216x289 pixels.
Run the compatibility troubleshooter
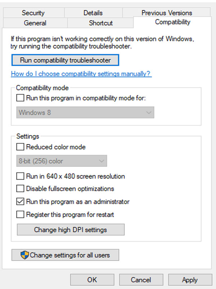[65, 60]
